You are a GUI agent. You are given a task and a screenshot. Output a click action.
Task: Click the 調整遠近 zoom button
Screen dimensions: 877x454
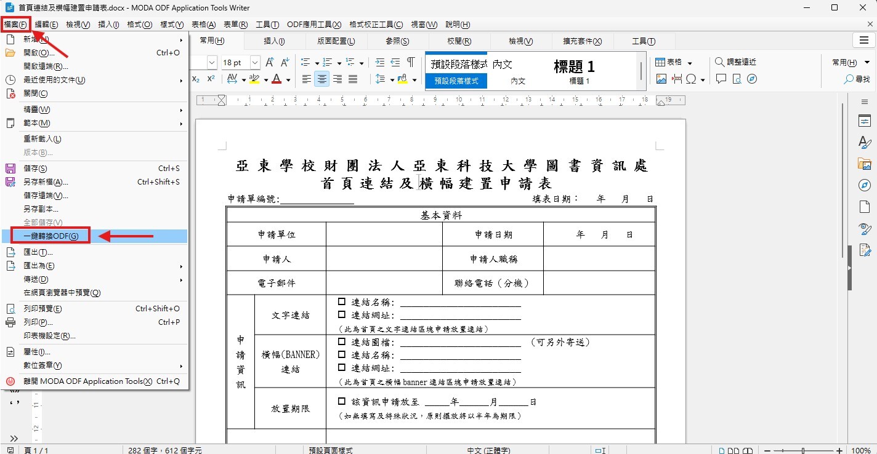click(x=735, y=62)
